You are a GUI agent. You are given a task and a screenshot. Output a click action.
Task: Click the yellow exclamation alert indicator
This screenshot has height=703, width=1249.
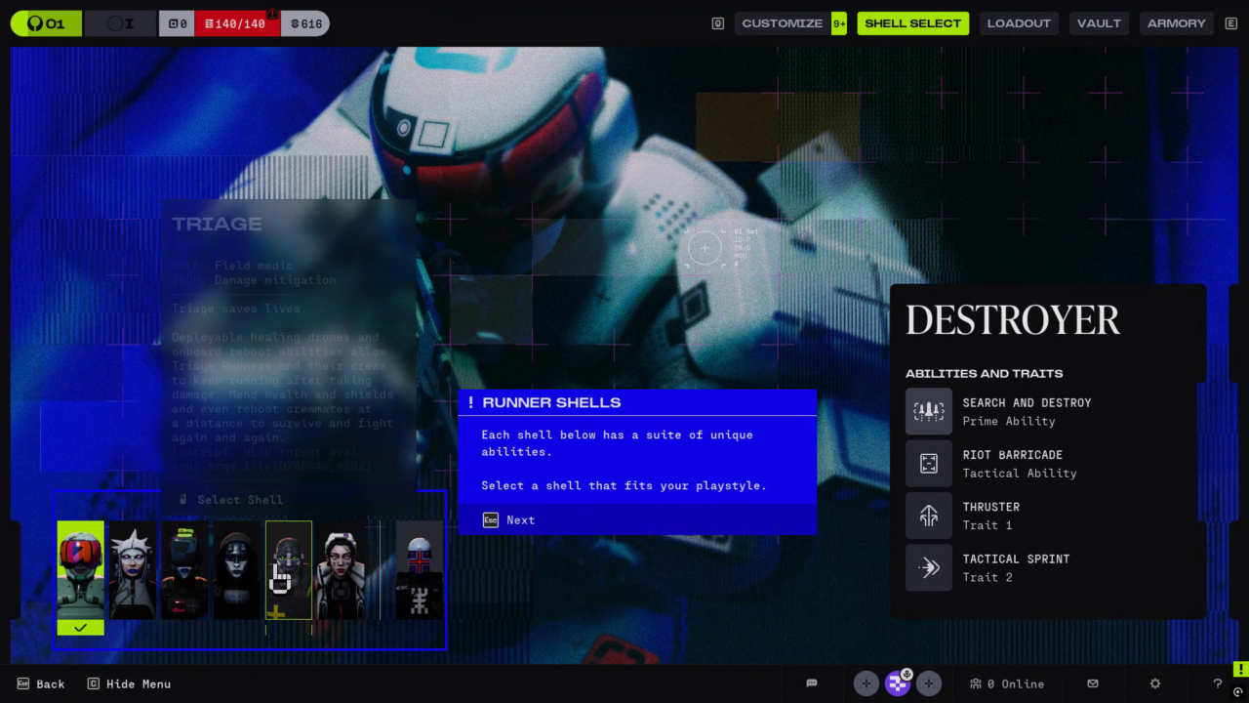[1240, 669]
